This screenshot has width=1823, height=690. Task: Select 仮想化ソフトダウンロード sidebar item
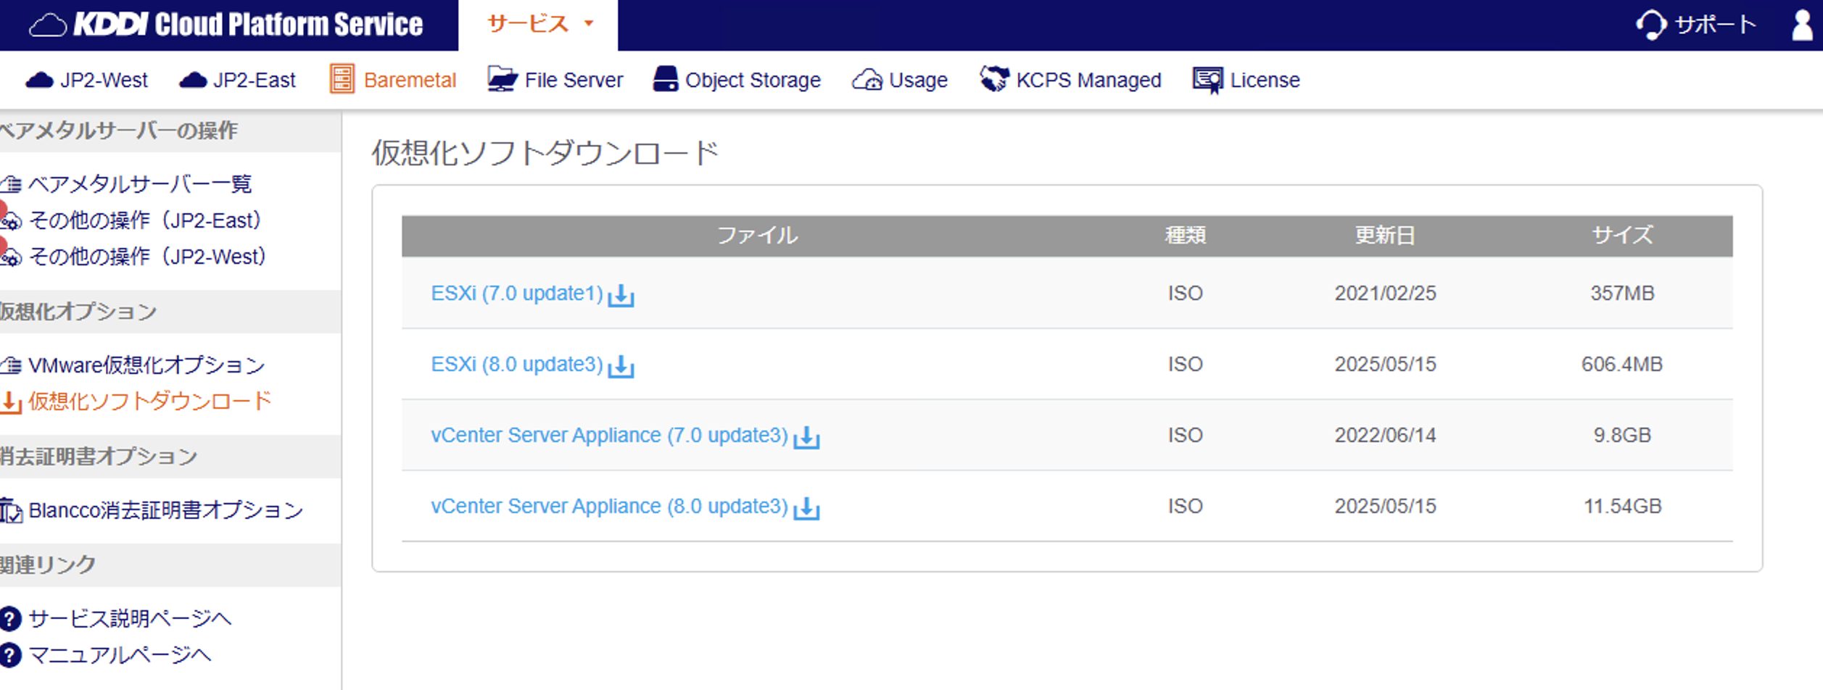[x=150, y=402]
